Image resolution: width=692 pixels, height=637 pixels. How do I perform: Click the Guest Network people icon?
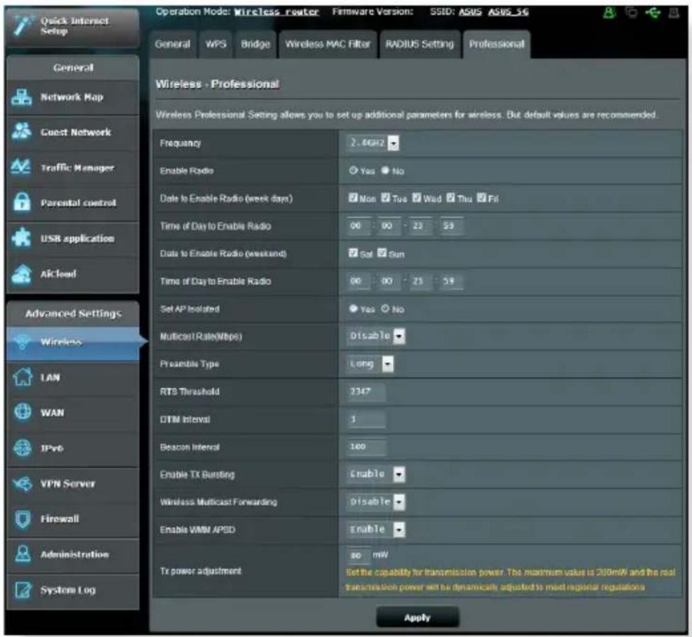click(x=21, y=131)
